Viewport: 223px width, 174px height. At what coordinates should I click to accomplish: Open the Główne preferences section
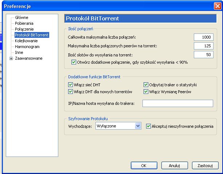[x=21, y=17]
